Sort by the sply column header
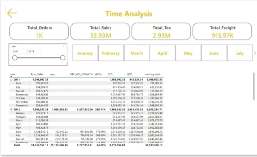Viewport: 257px width, 157px height. [x=52, y=74]
